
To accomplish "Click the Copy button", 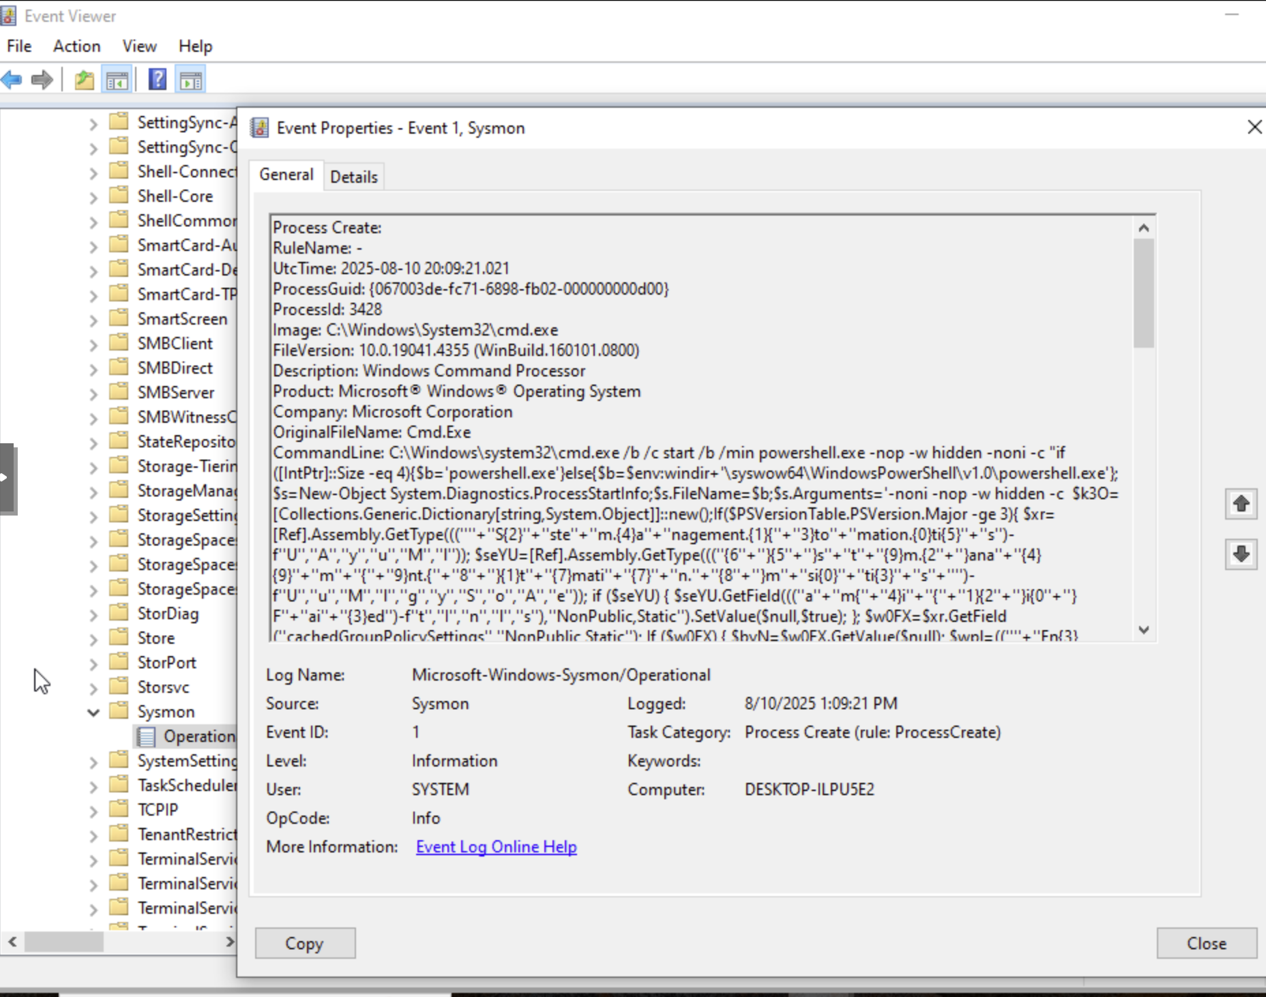I will coord(305,943).
